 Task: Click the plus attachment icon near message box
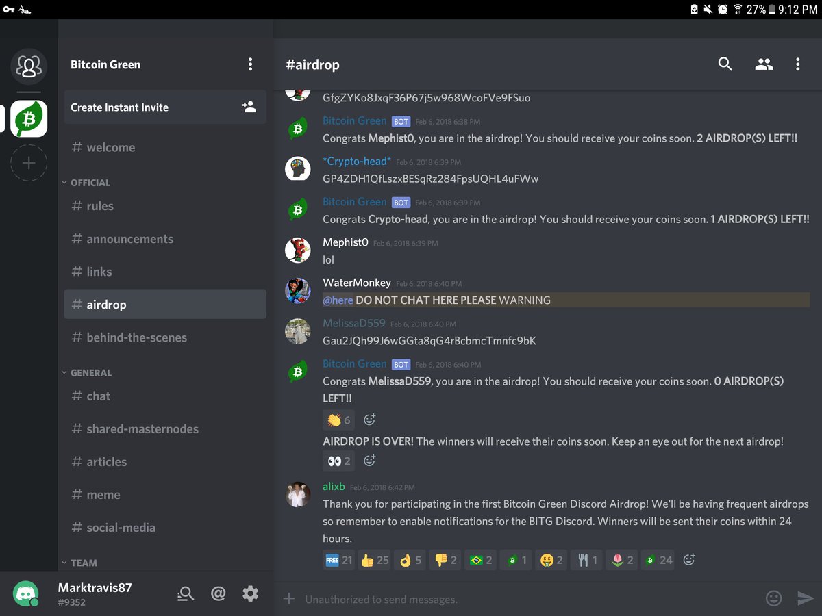point(289,599)
